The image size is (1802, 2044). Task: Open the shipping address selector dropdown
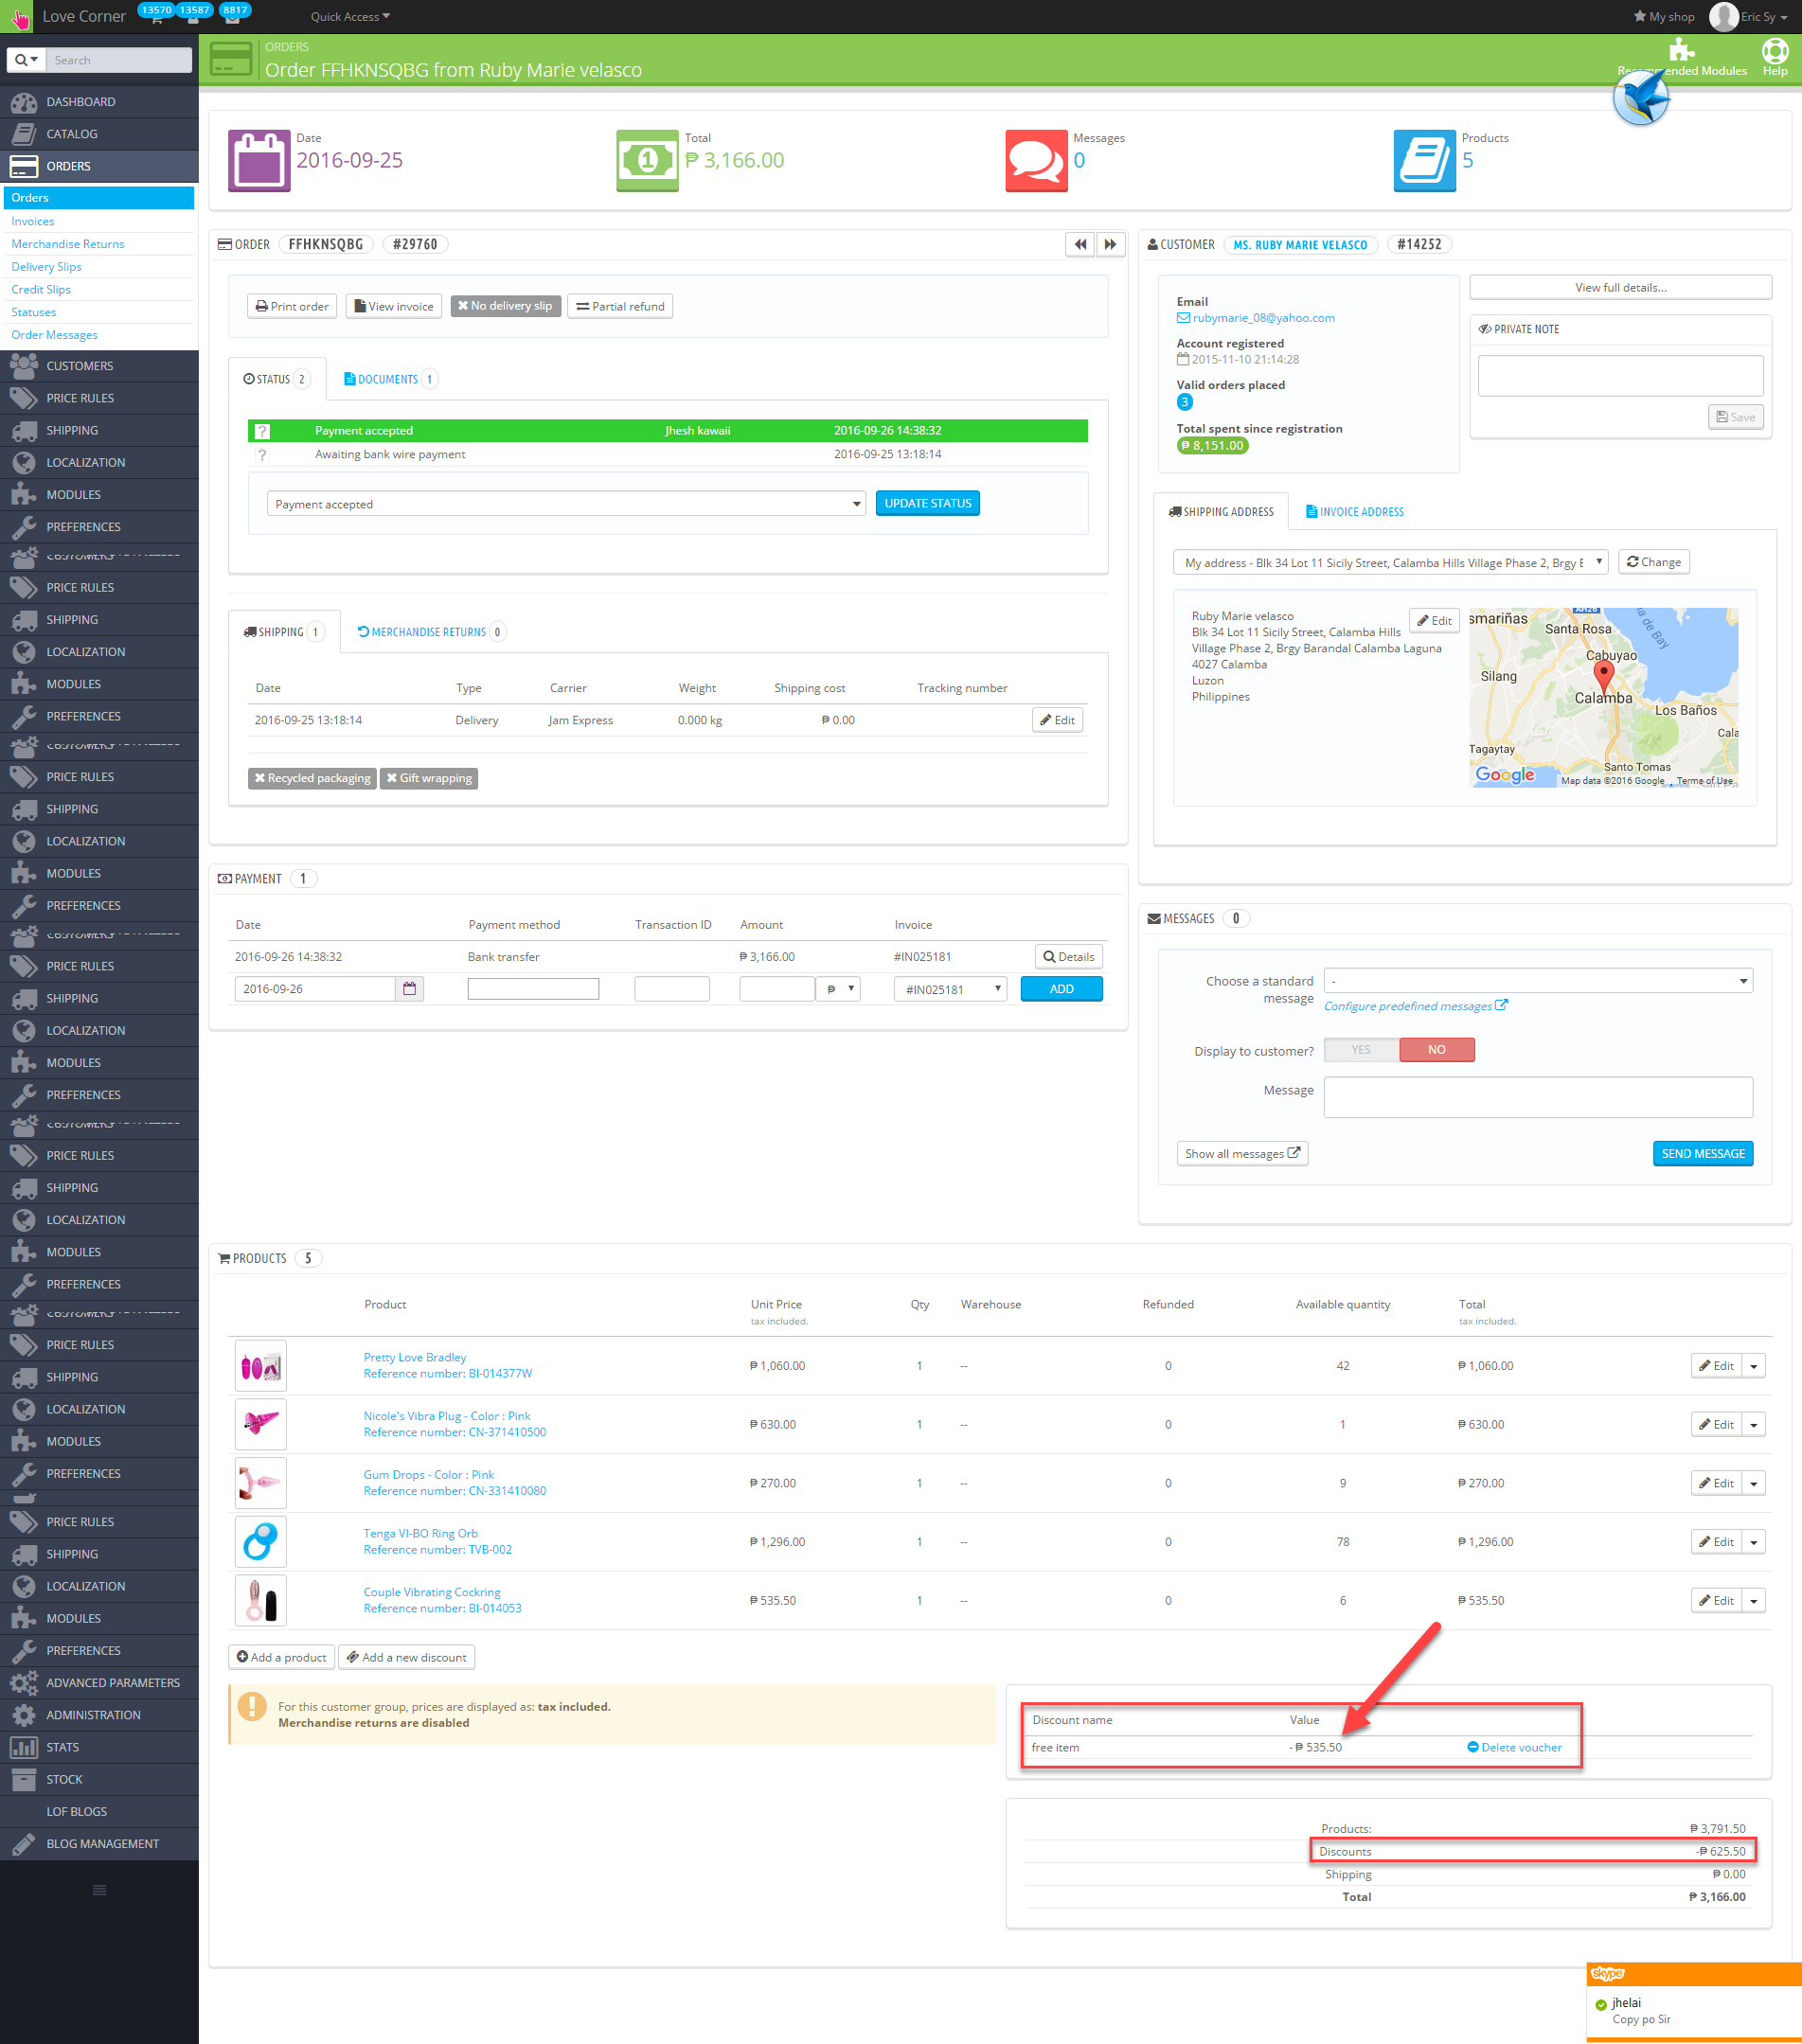(x=1390, y=563)
